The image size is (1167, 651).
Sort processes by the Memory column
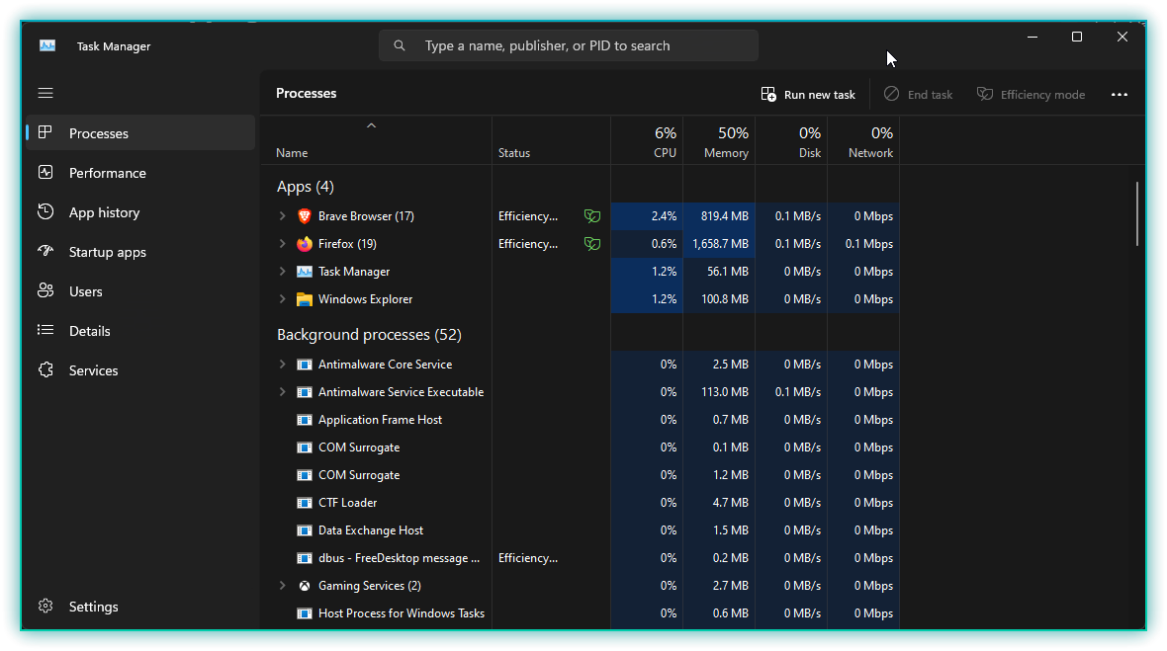point(719,142)
